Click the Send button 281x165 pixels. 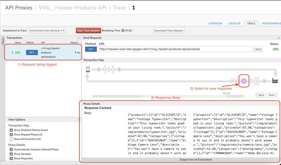258,49
